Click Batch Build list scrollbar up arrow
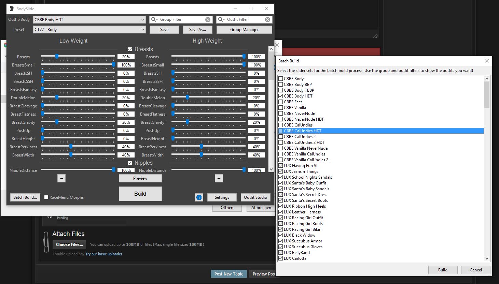The height and width of the screenshot is (284, 499). tap(487, 79)
